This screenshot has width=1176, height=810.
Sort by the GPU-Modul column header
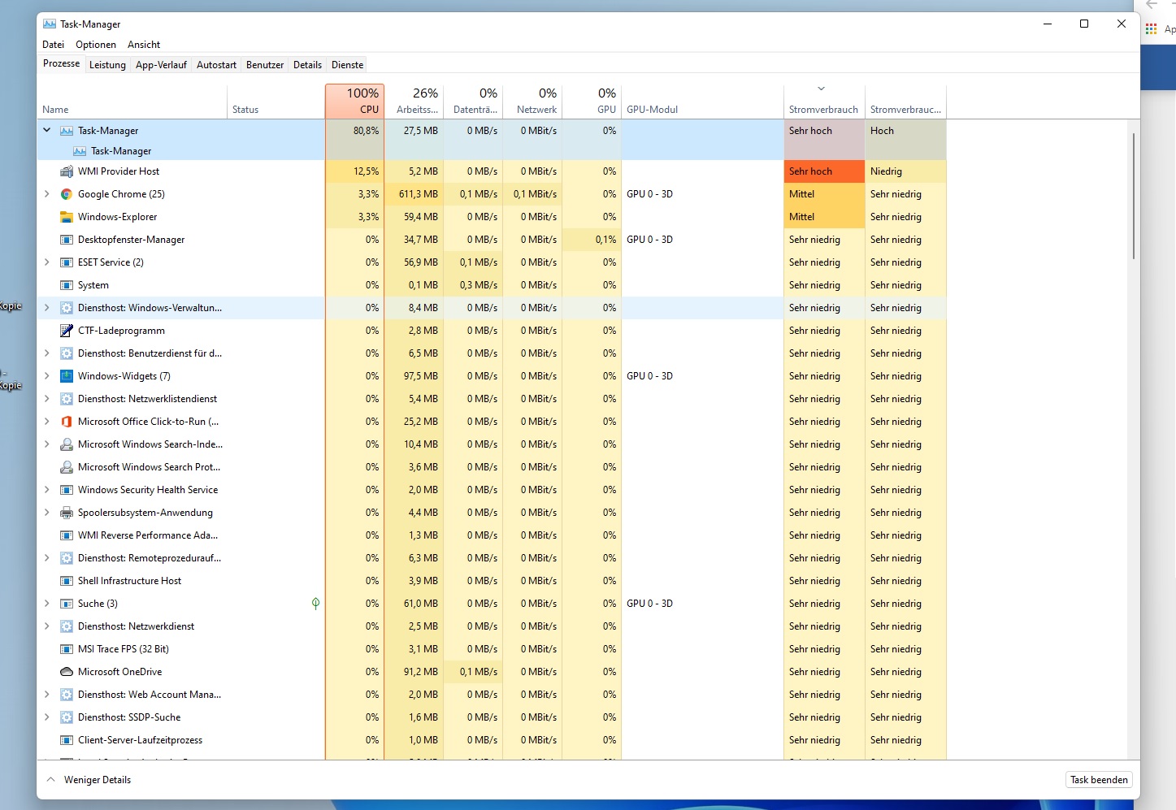702,102
